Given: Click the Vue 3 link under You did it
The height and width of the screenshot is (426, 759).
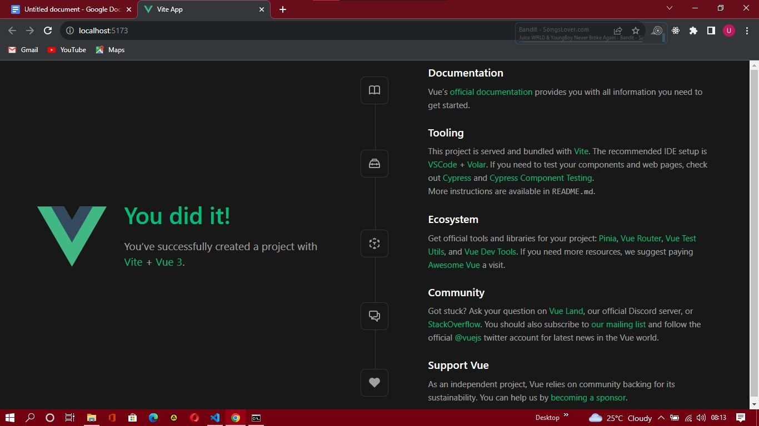Looking at the screenshot, I should [169, 262].
